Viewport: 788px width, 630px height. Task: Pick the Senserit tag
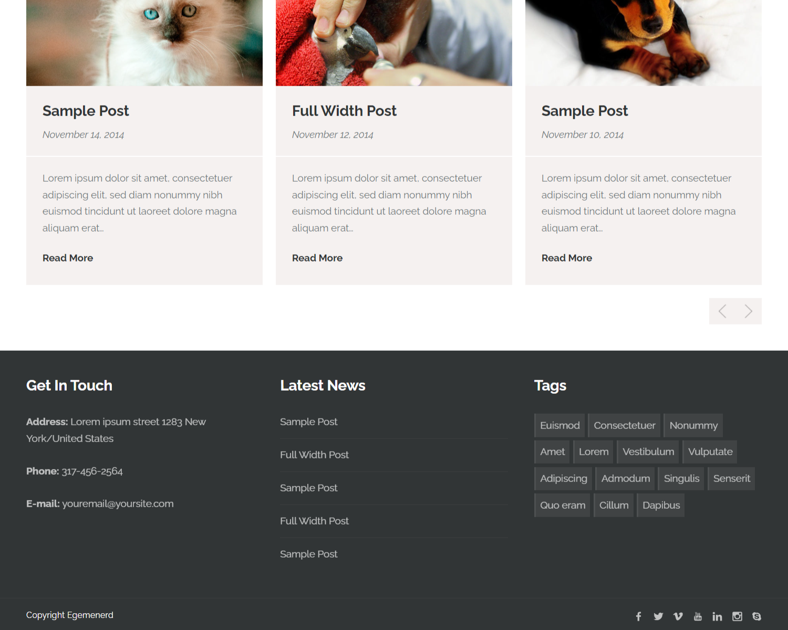(731, 478)
